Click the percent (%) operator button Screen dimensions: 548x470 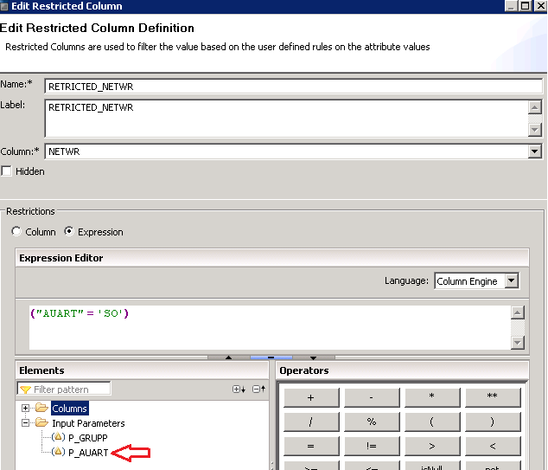372,422
